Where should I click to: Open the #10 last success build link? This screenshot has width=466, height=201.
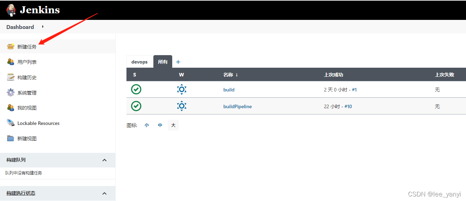pyautogui.click(x=348, y=106)
